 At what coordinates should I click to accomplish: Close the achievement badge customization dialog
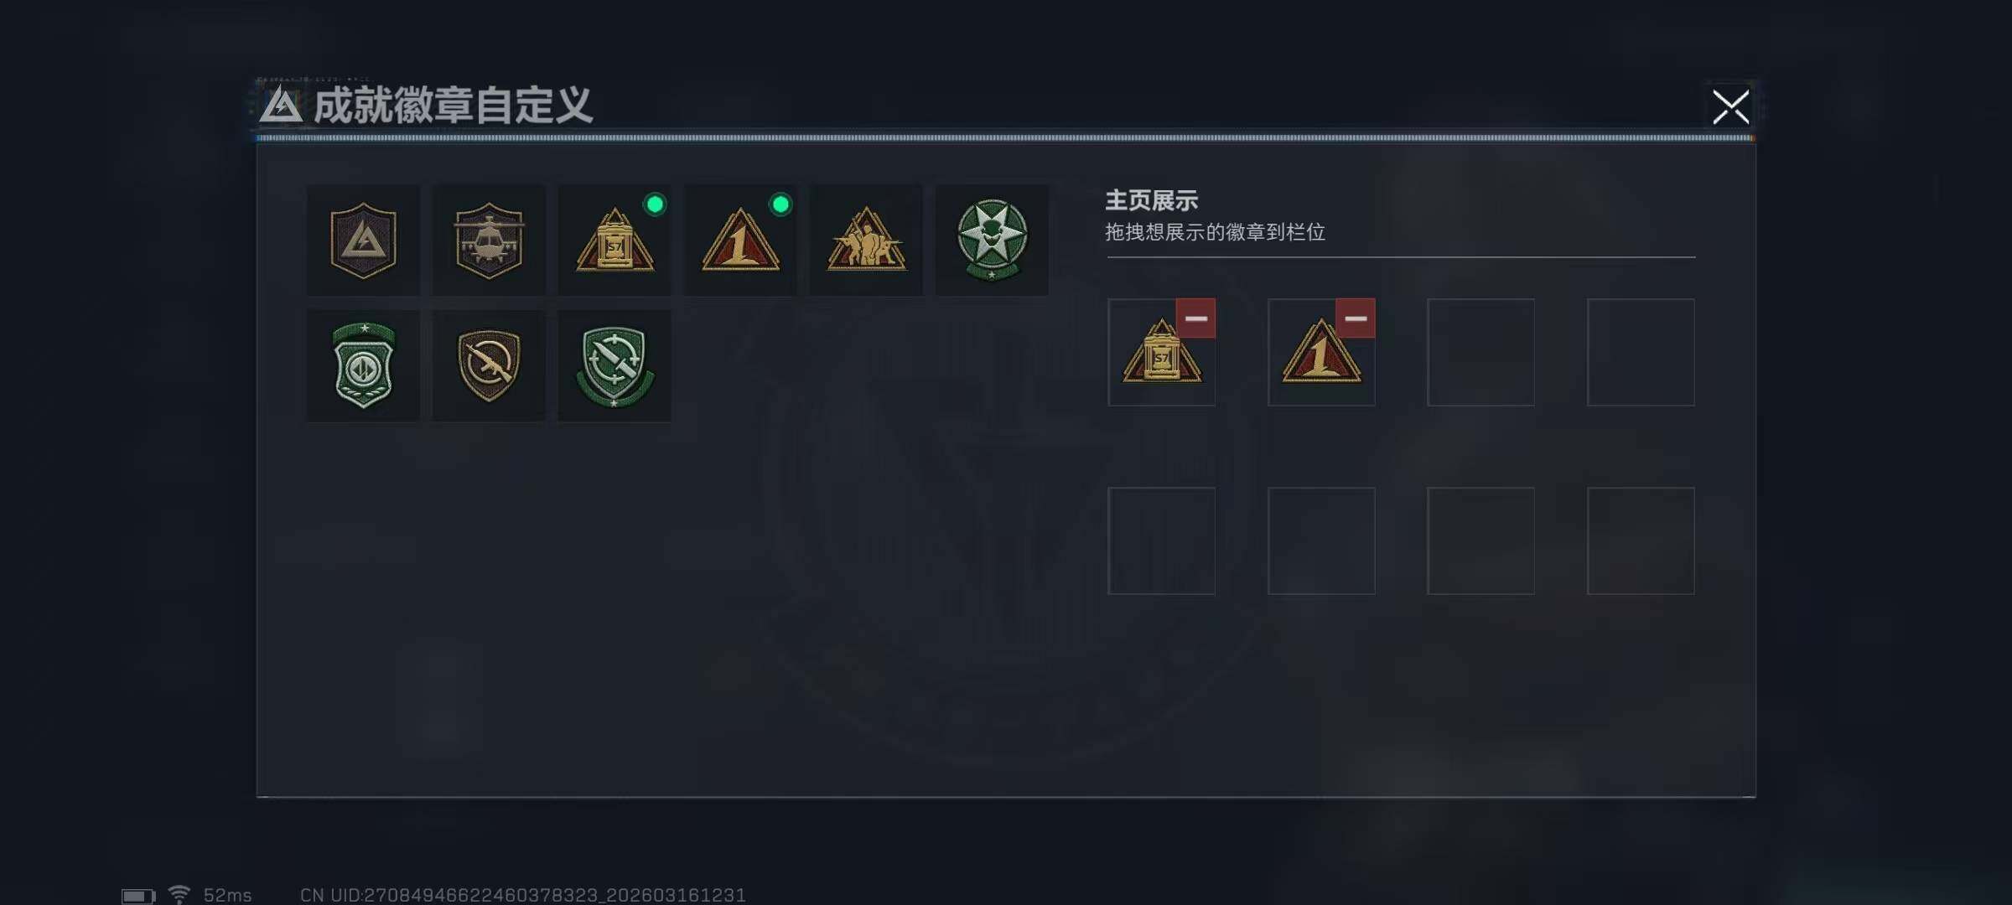point(1730,106)
